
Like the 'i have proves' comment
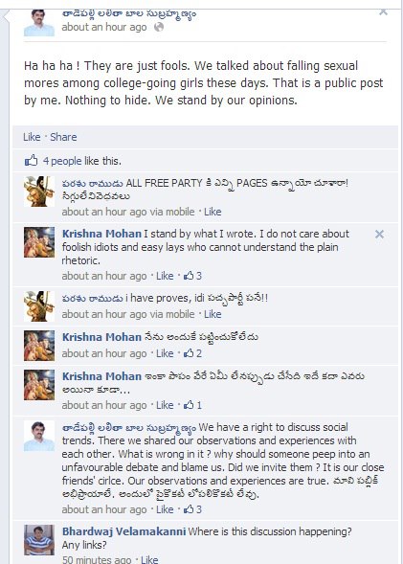click(x=213, y=314)
